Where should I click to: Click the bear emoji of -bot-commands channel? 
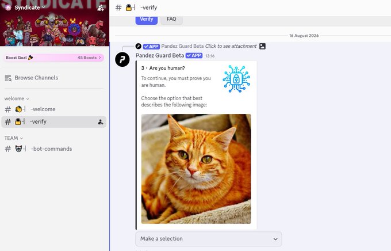click(19, 149)
